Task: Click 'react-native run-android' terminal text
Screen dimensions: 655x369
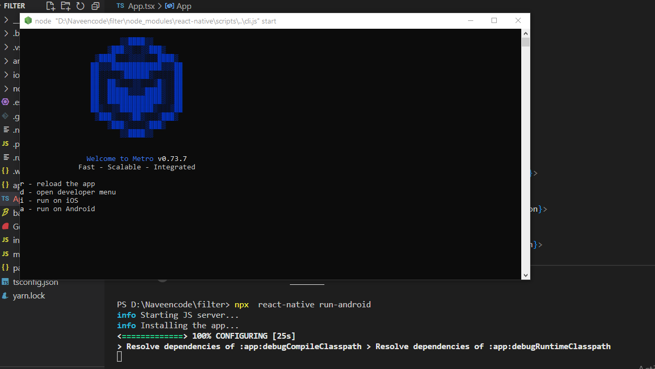Action: pyautogui.click(x=314, y=305)
